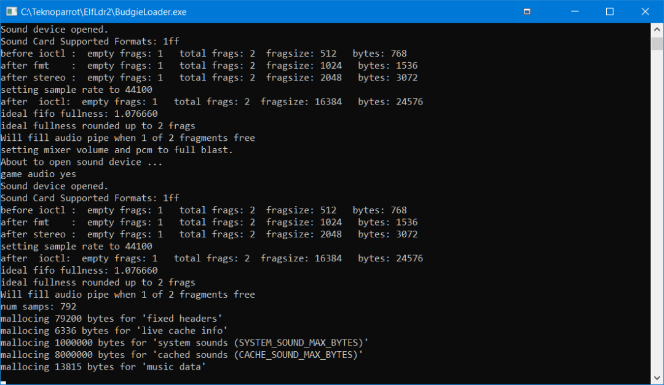Click the console app icon in title bar
Viewport: 664px width, 385px height.
coord(10,12)
